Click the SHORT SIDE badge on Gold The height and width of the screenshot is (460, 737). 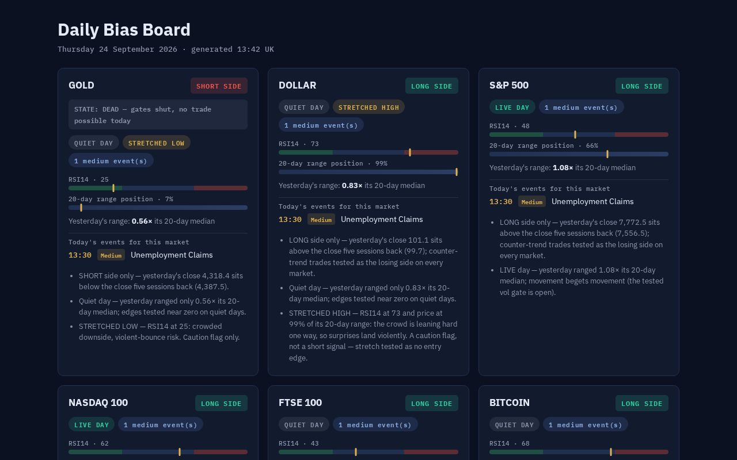(x=219, y=86)
